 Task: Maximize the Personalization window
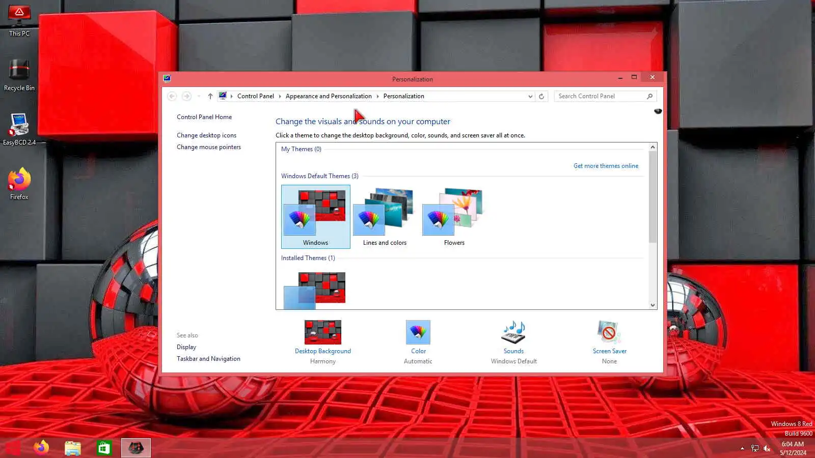[634, 77]
